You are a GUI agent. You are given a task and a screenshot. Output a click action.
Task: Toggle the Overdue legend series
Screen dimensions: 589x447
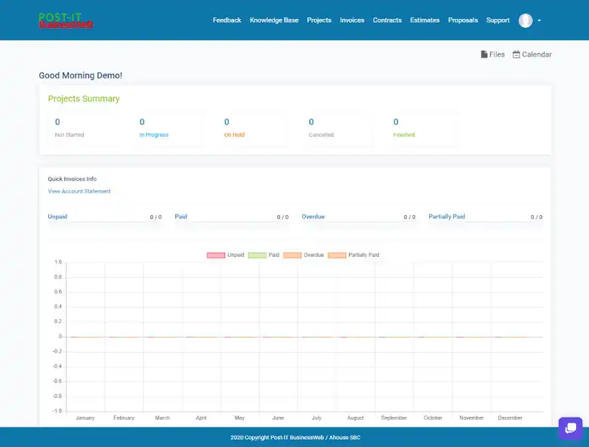(304, 255)
